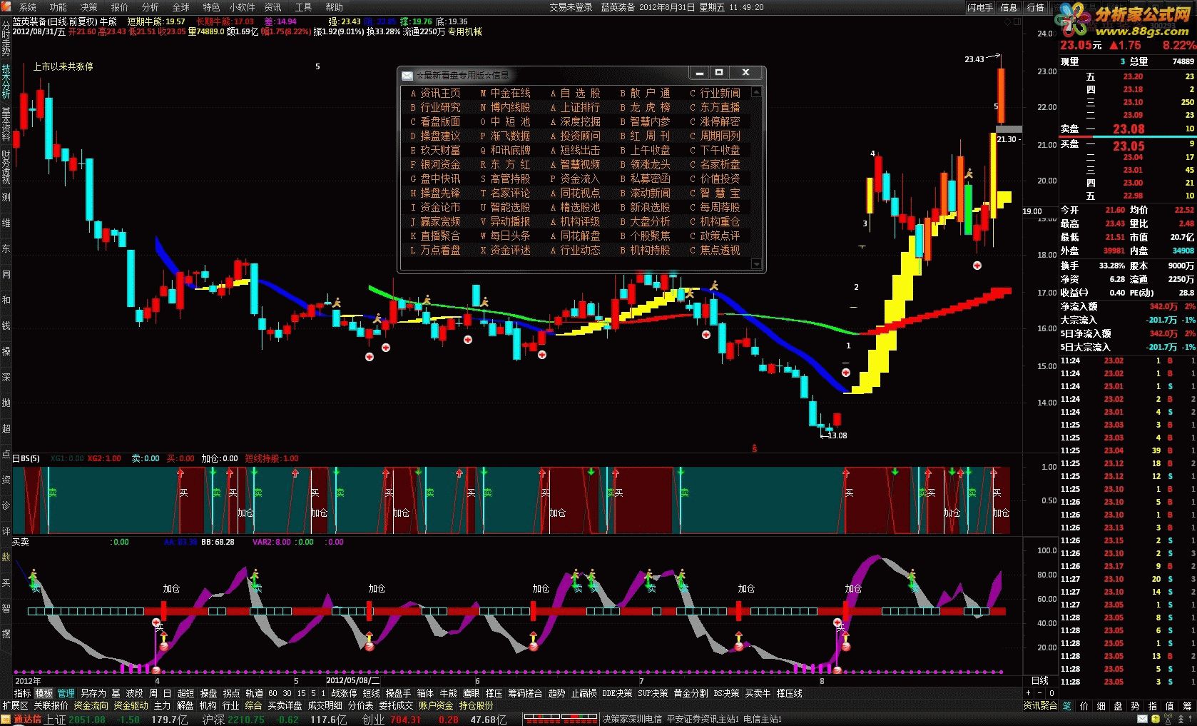Select the 筹 tab in quote panel
The image size is (1197, 726).
(x=1187, y=705)
